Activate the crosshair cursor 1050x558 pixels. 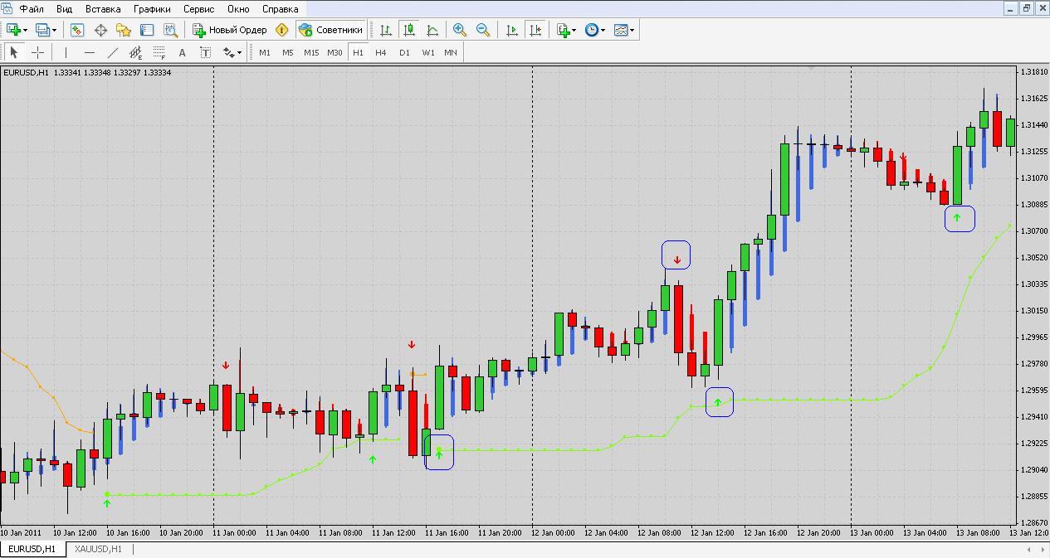click(37, 52)
